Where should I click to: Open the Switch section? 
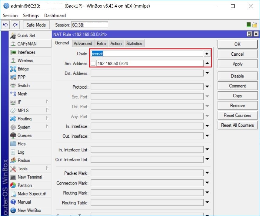tap(30, 85)
